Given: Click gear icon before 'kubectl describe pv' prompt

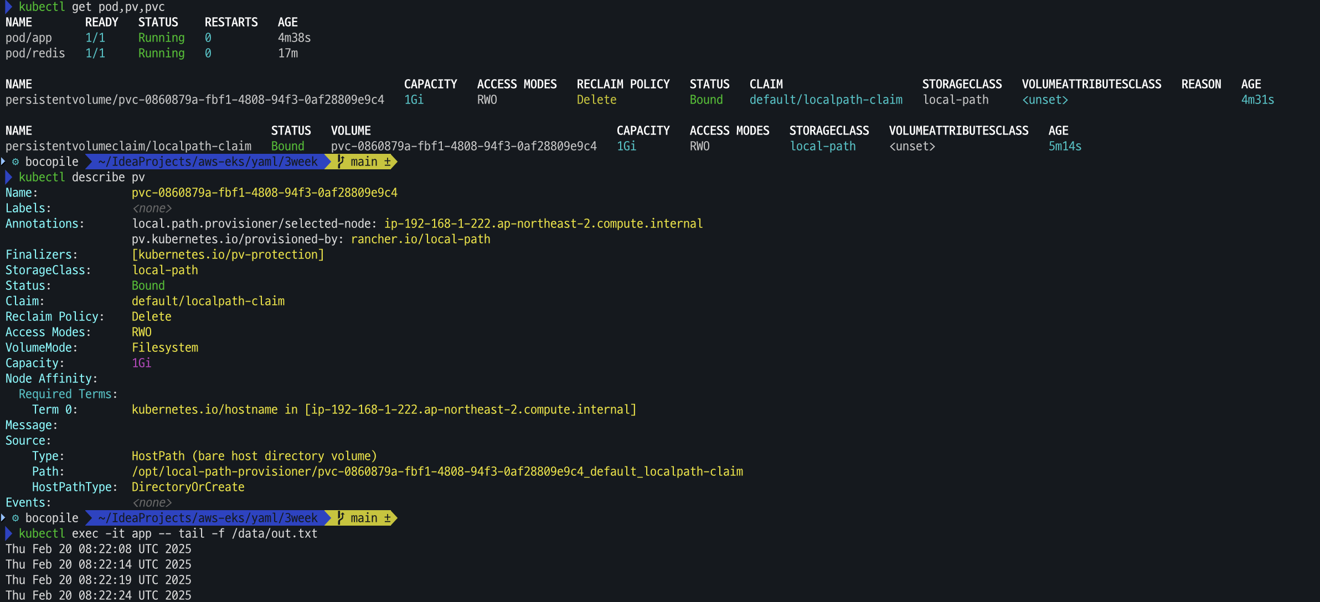Looking at the screenshot, I should [16, 162].
